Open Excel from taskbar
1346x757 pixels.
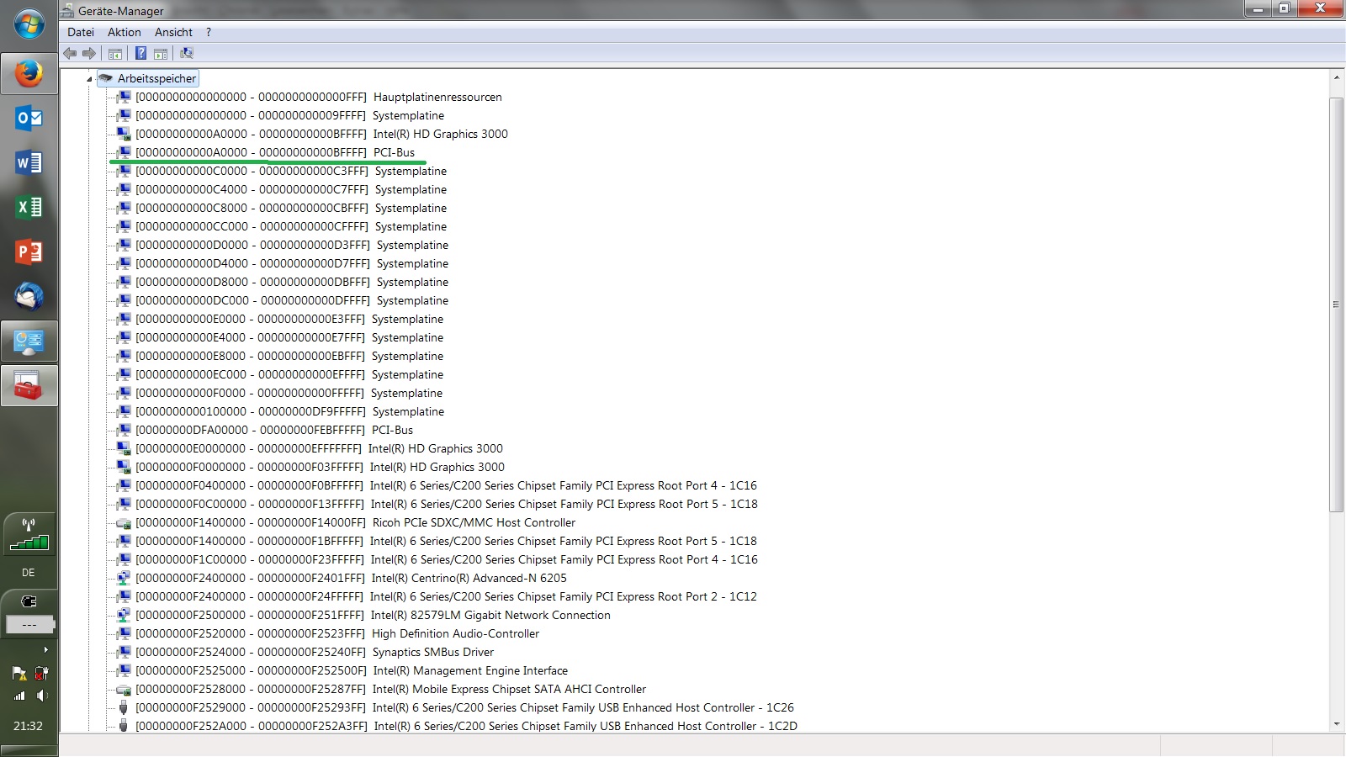click(29, 207)
